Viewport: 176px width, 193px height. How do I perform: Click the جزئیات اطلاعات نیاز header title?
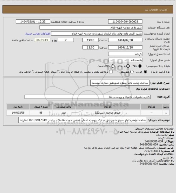coord(156,10)
